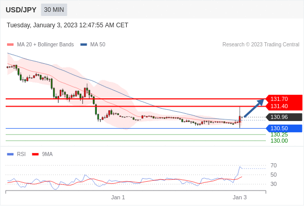
Task: Click the blue upward forecast arrow
Action: tap(254, 108)
